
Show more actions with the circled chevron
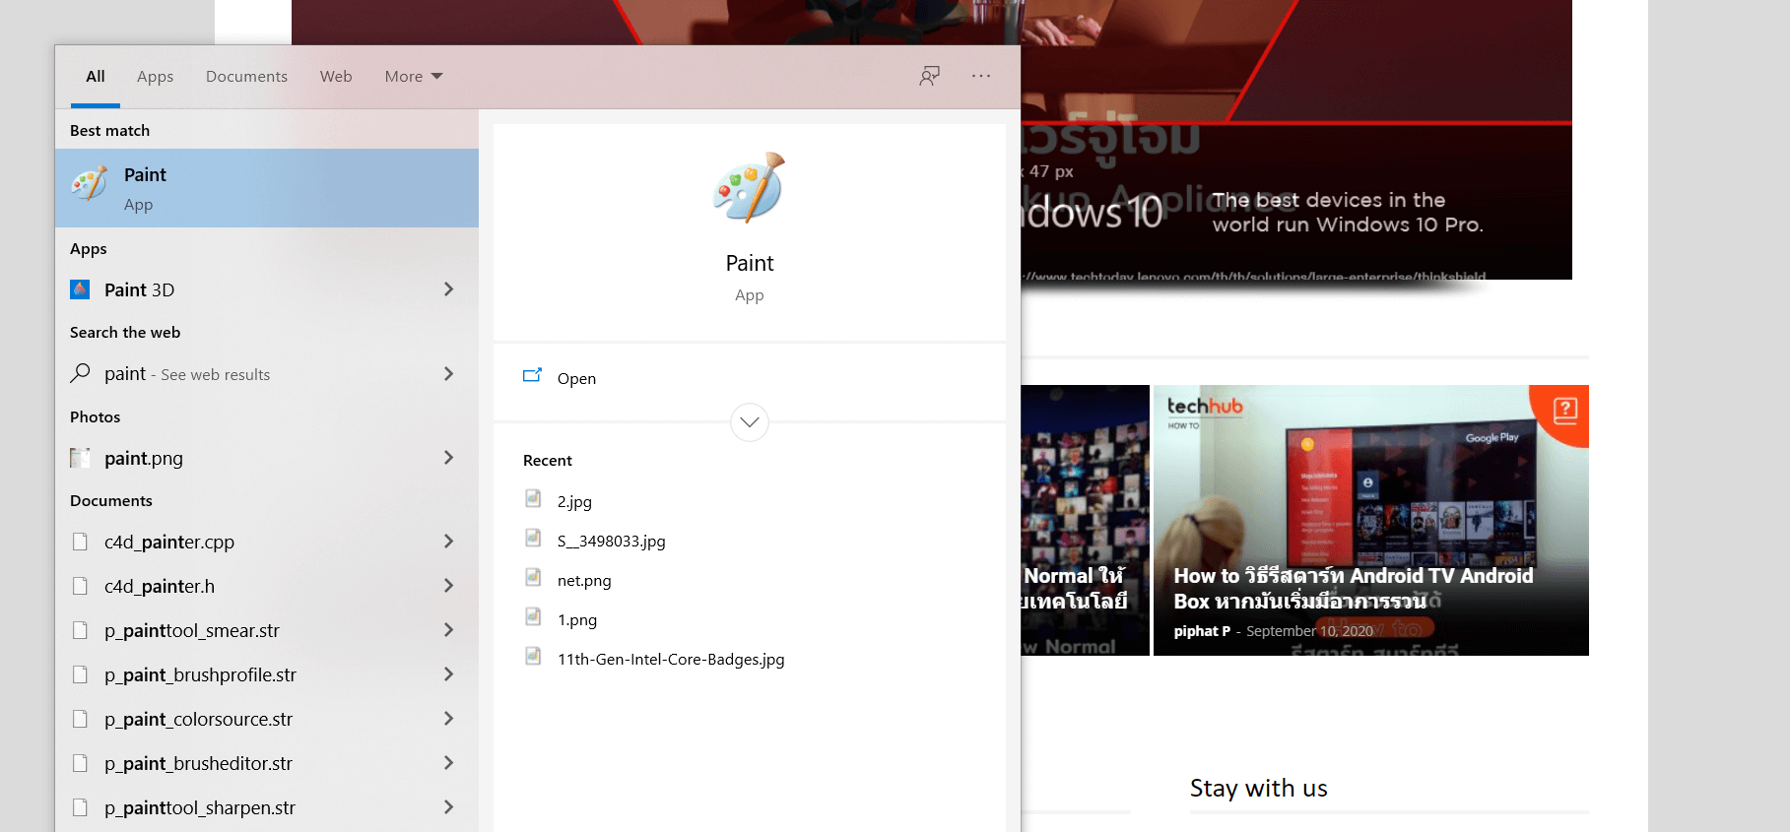[750, 422]
